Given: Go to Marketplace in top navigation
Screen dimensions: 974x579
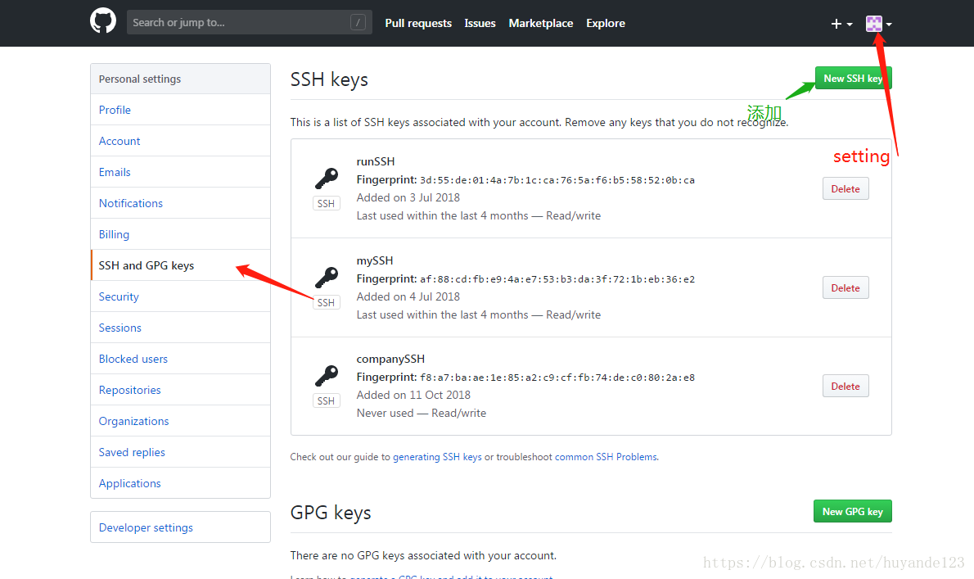Looking at the screenshot, I should tap(541, 23).
